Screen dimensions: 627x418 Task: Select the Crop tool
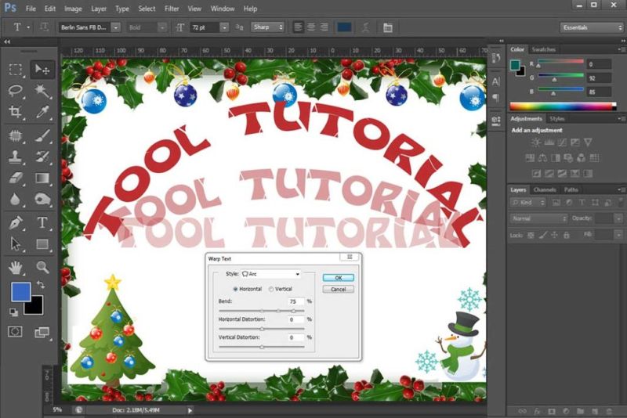point(15,111)
